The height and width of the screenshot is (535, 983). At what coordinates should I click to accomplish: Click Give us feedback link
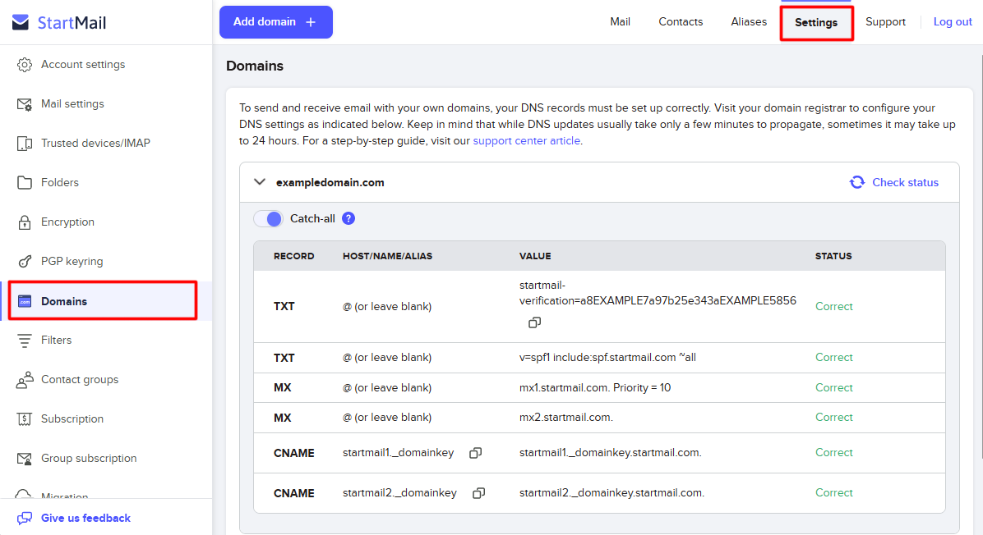click(85, 518)
